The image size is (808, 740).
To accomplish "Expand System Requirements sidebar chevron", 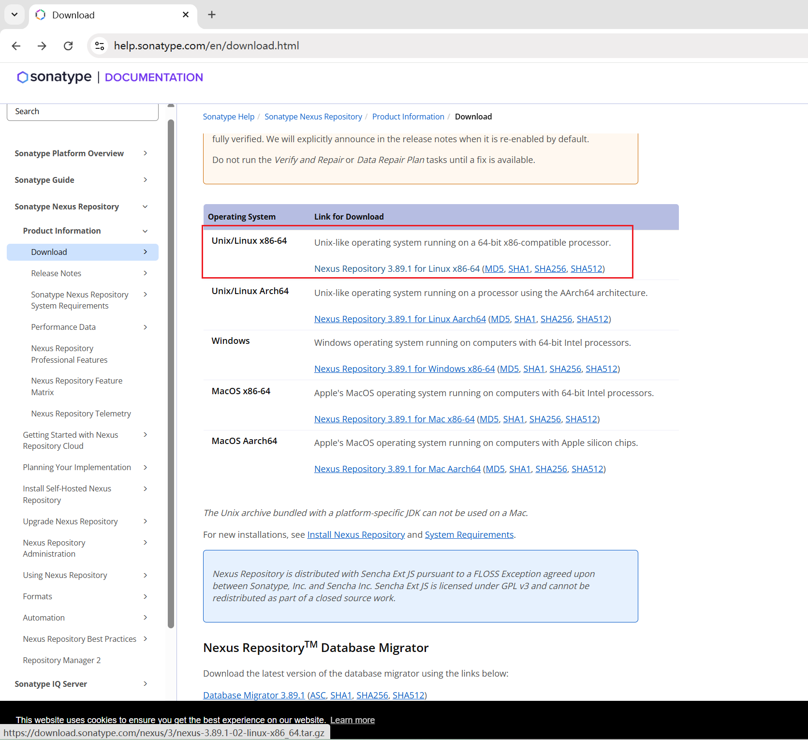I will coord(145,295).
